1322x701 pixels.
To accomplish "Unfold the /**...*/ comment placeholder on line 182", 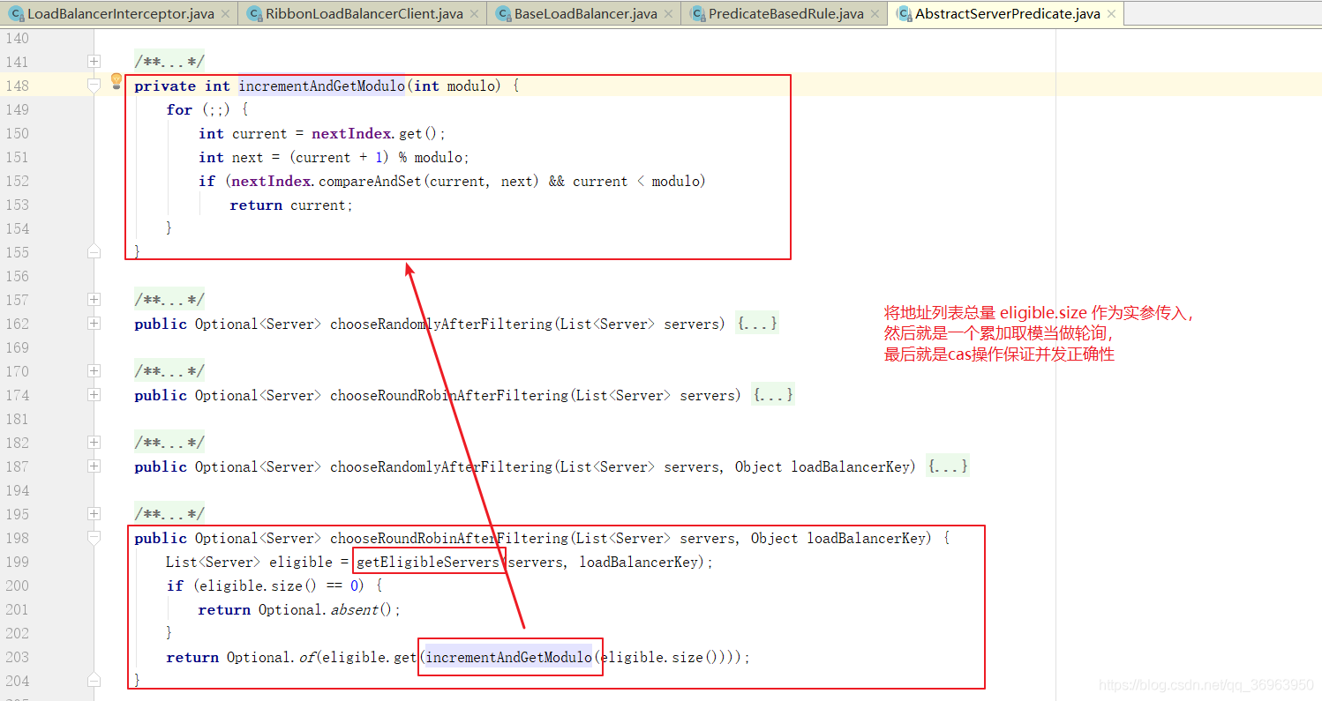I will [x=169, y=443].
